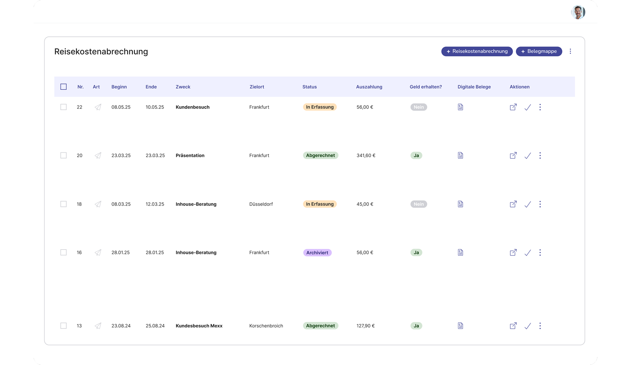Click external open icon for trip 20
The image size is (631, 365).
(x=513, y=155)
